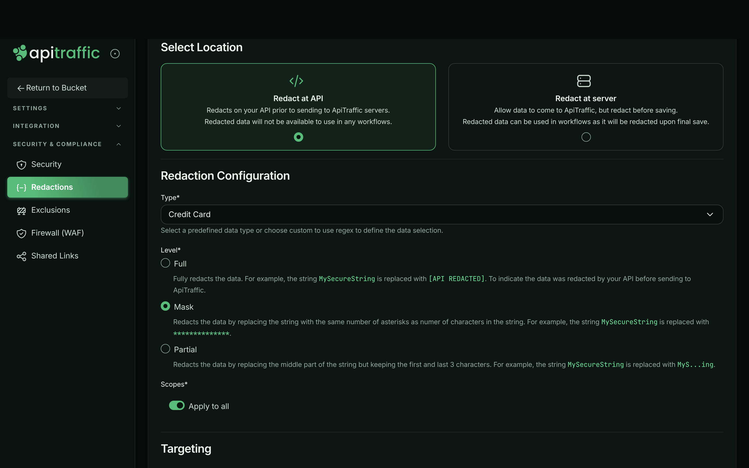Click the circular target icon beside the logo
Viewport: 749px width, 468px height.
pyautogui.click(x=115, y=54)
